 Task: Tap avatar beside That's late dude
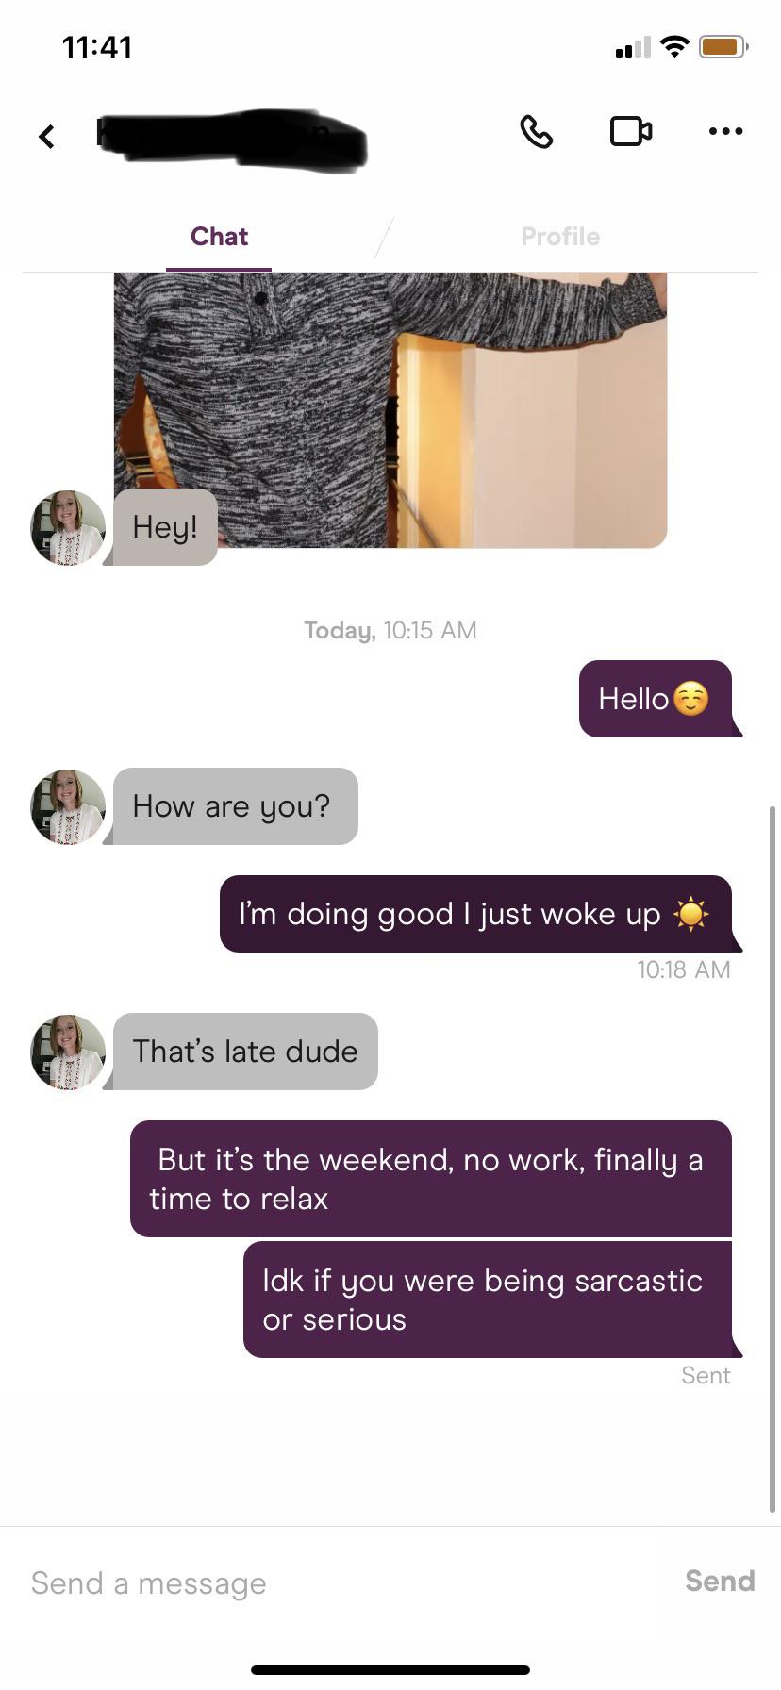tap(68, 1052)
